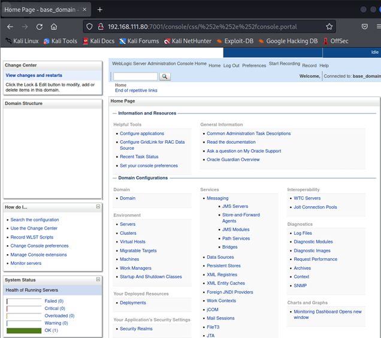
Task: Go back with the browser back arrow
Action: tap(10, 27)
